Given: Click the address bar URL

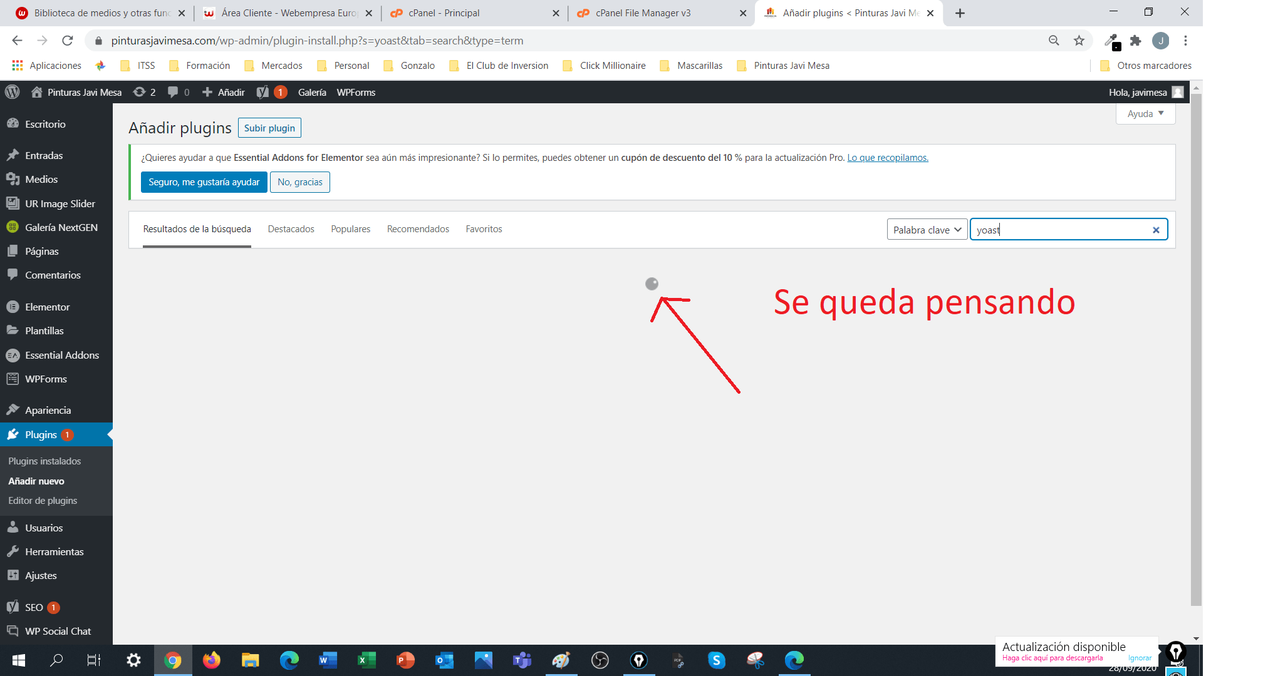Looking at the screenshot, I should pyautogui.click(x=317, y=41).
